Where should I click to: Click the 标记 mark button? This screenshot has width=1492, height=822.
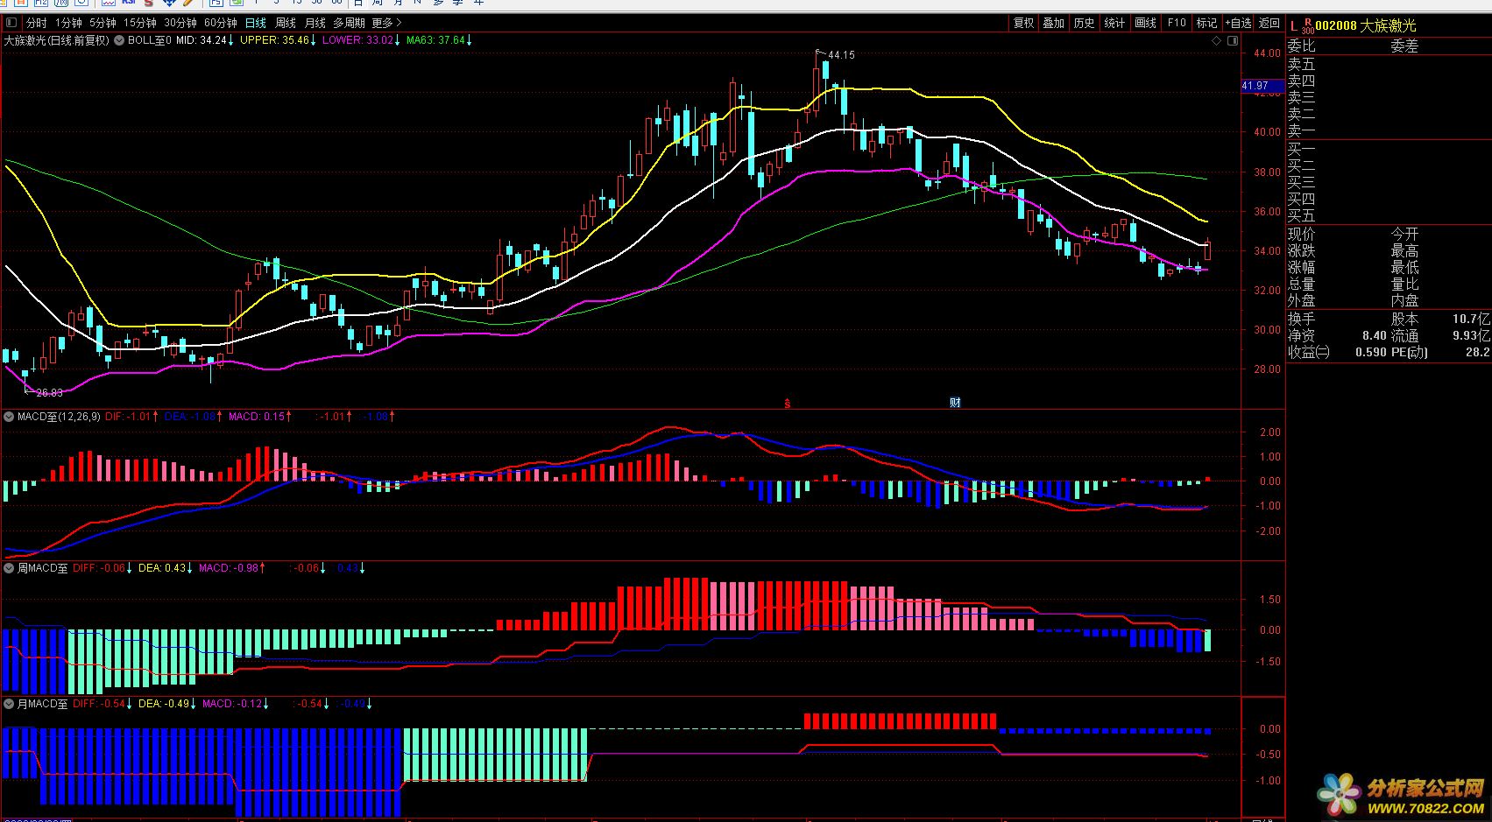coord(1206,23)
